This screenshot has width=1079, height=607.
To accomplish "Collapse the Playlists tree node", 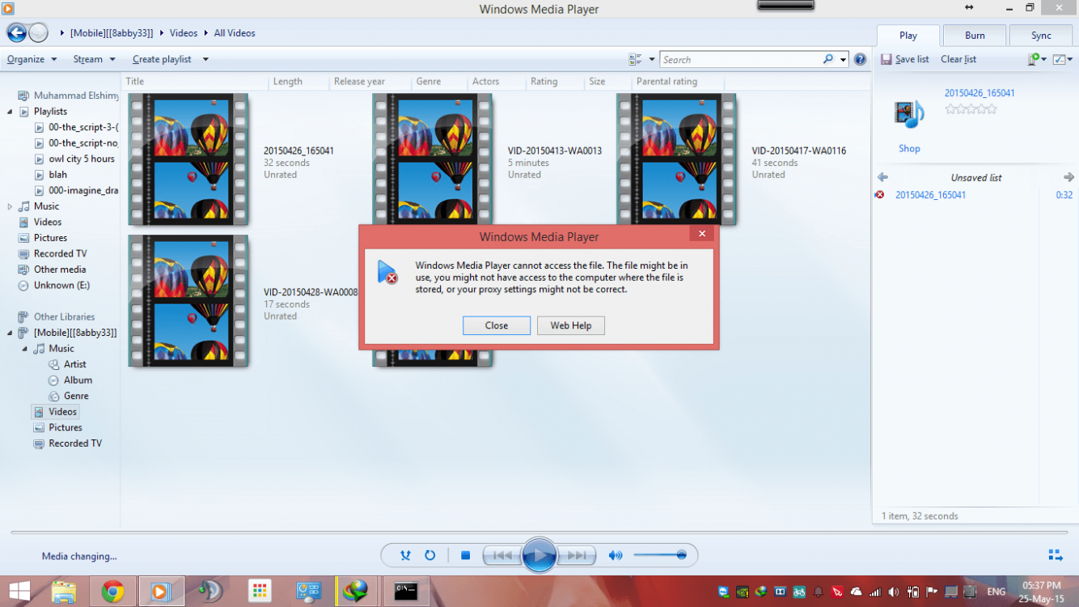I will click(10, 112).
